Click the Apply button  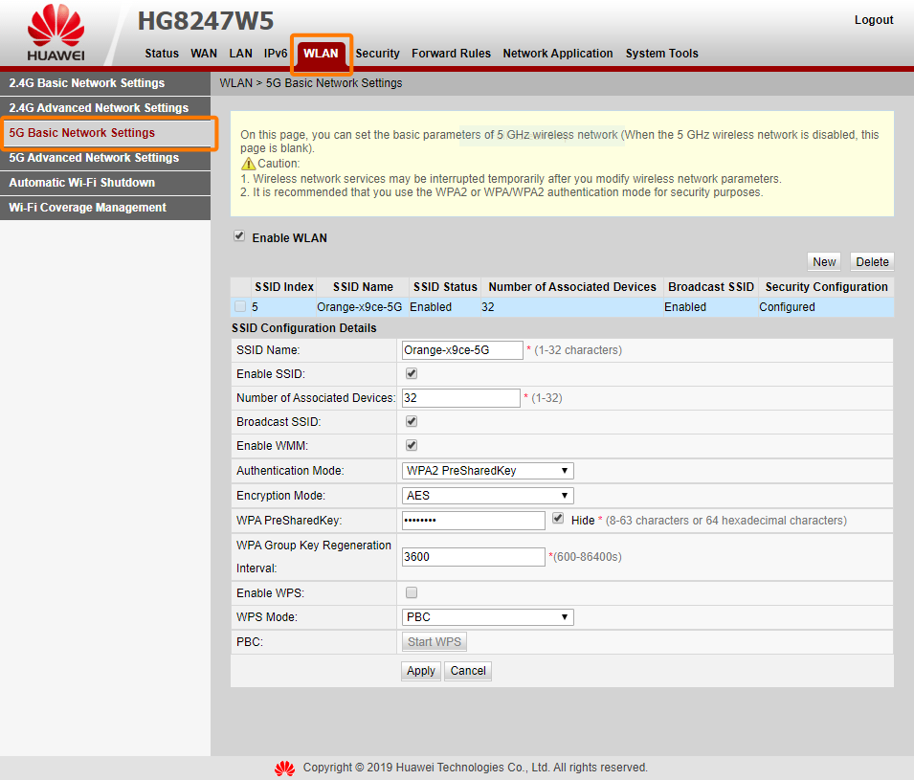tap(421, 671)
